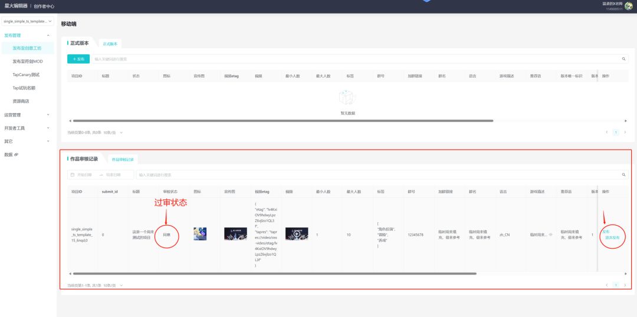Click 创作者中心 in the top bar
This screenshot has height=317, width=637.
(x=44, y=6)
